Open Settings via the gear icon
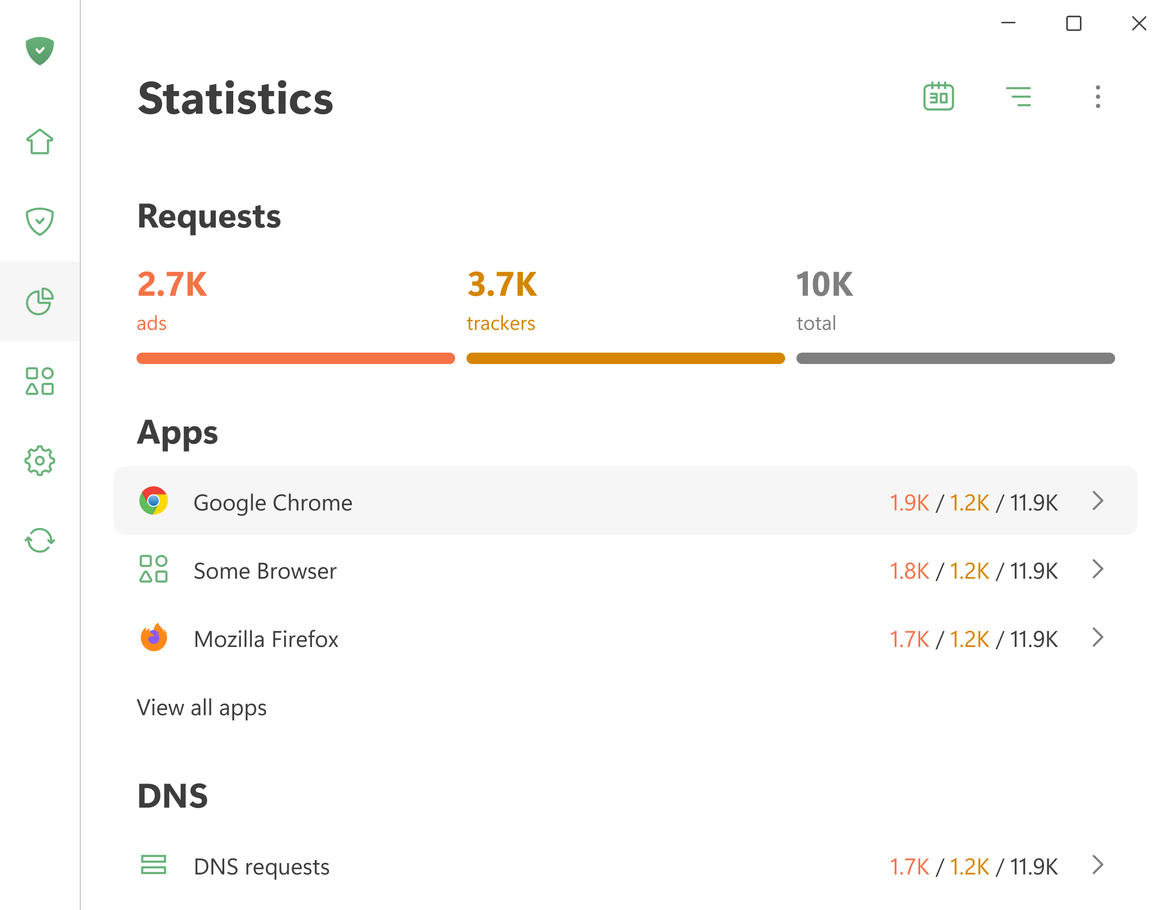Viewport: 1172px width, 910px height. coord(40,460)
